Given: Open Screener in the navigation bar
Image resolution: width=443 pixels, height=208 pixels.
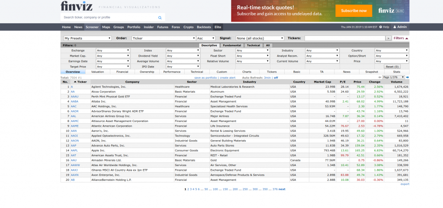Looking at the screenshot, I should [x=92, y=27].
